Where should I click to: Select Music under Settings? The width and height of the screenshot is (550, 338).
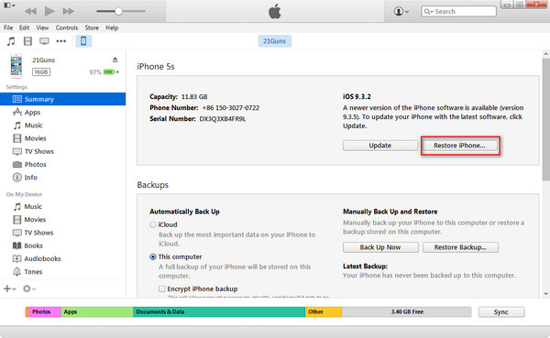62,125
